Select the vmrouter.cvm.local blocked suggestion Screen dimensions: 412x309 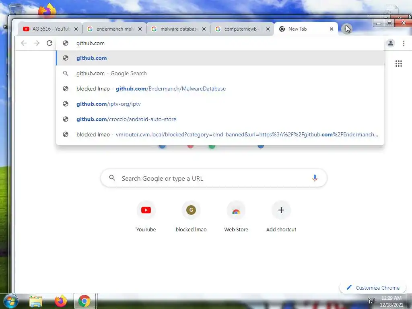click(220, 134)
